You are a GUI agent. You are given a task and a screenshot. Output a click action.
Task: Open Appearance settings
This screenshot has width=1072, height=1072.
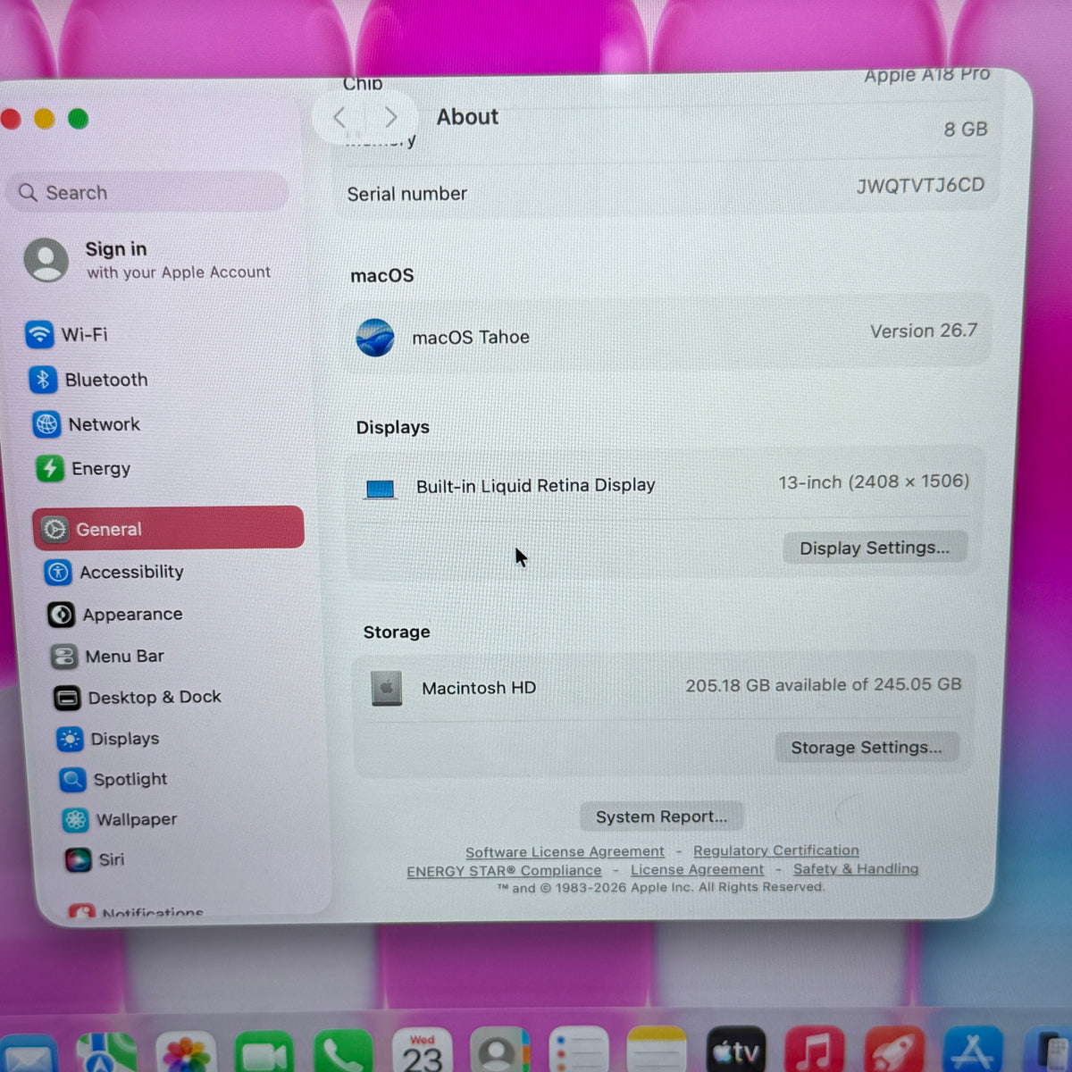tap(115, 614)
